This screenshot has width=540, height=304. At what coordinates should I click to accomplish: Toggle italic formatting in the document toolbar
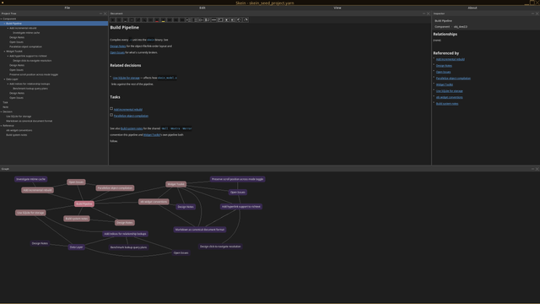click(x=119, y=20)
